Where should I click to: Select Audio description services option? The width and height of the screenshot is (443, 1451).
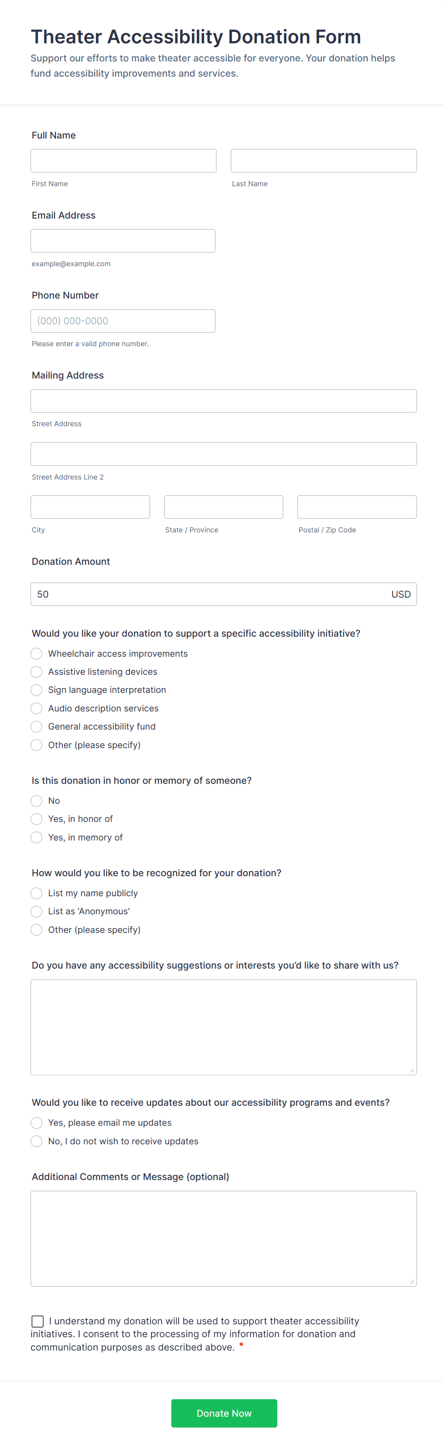(x=37, y=709)
